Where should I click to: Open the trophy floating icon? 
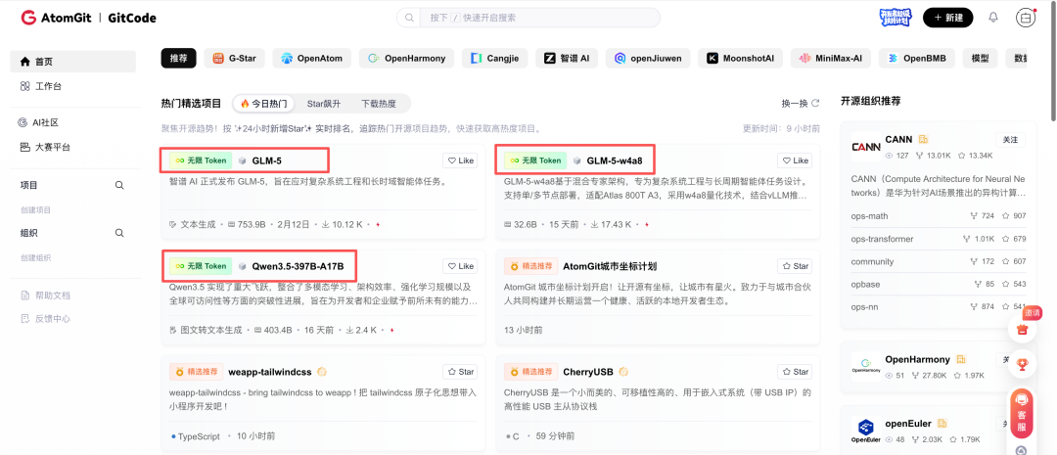[1023, 365]
